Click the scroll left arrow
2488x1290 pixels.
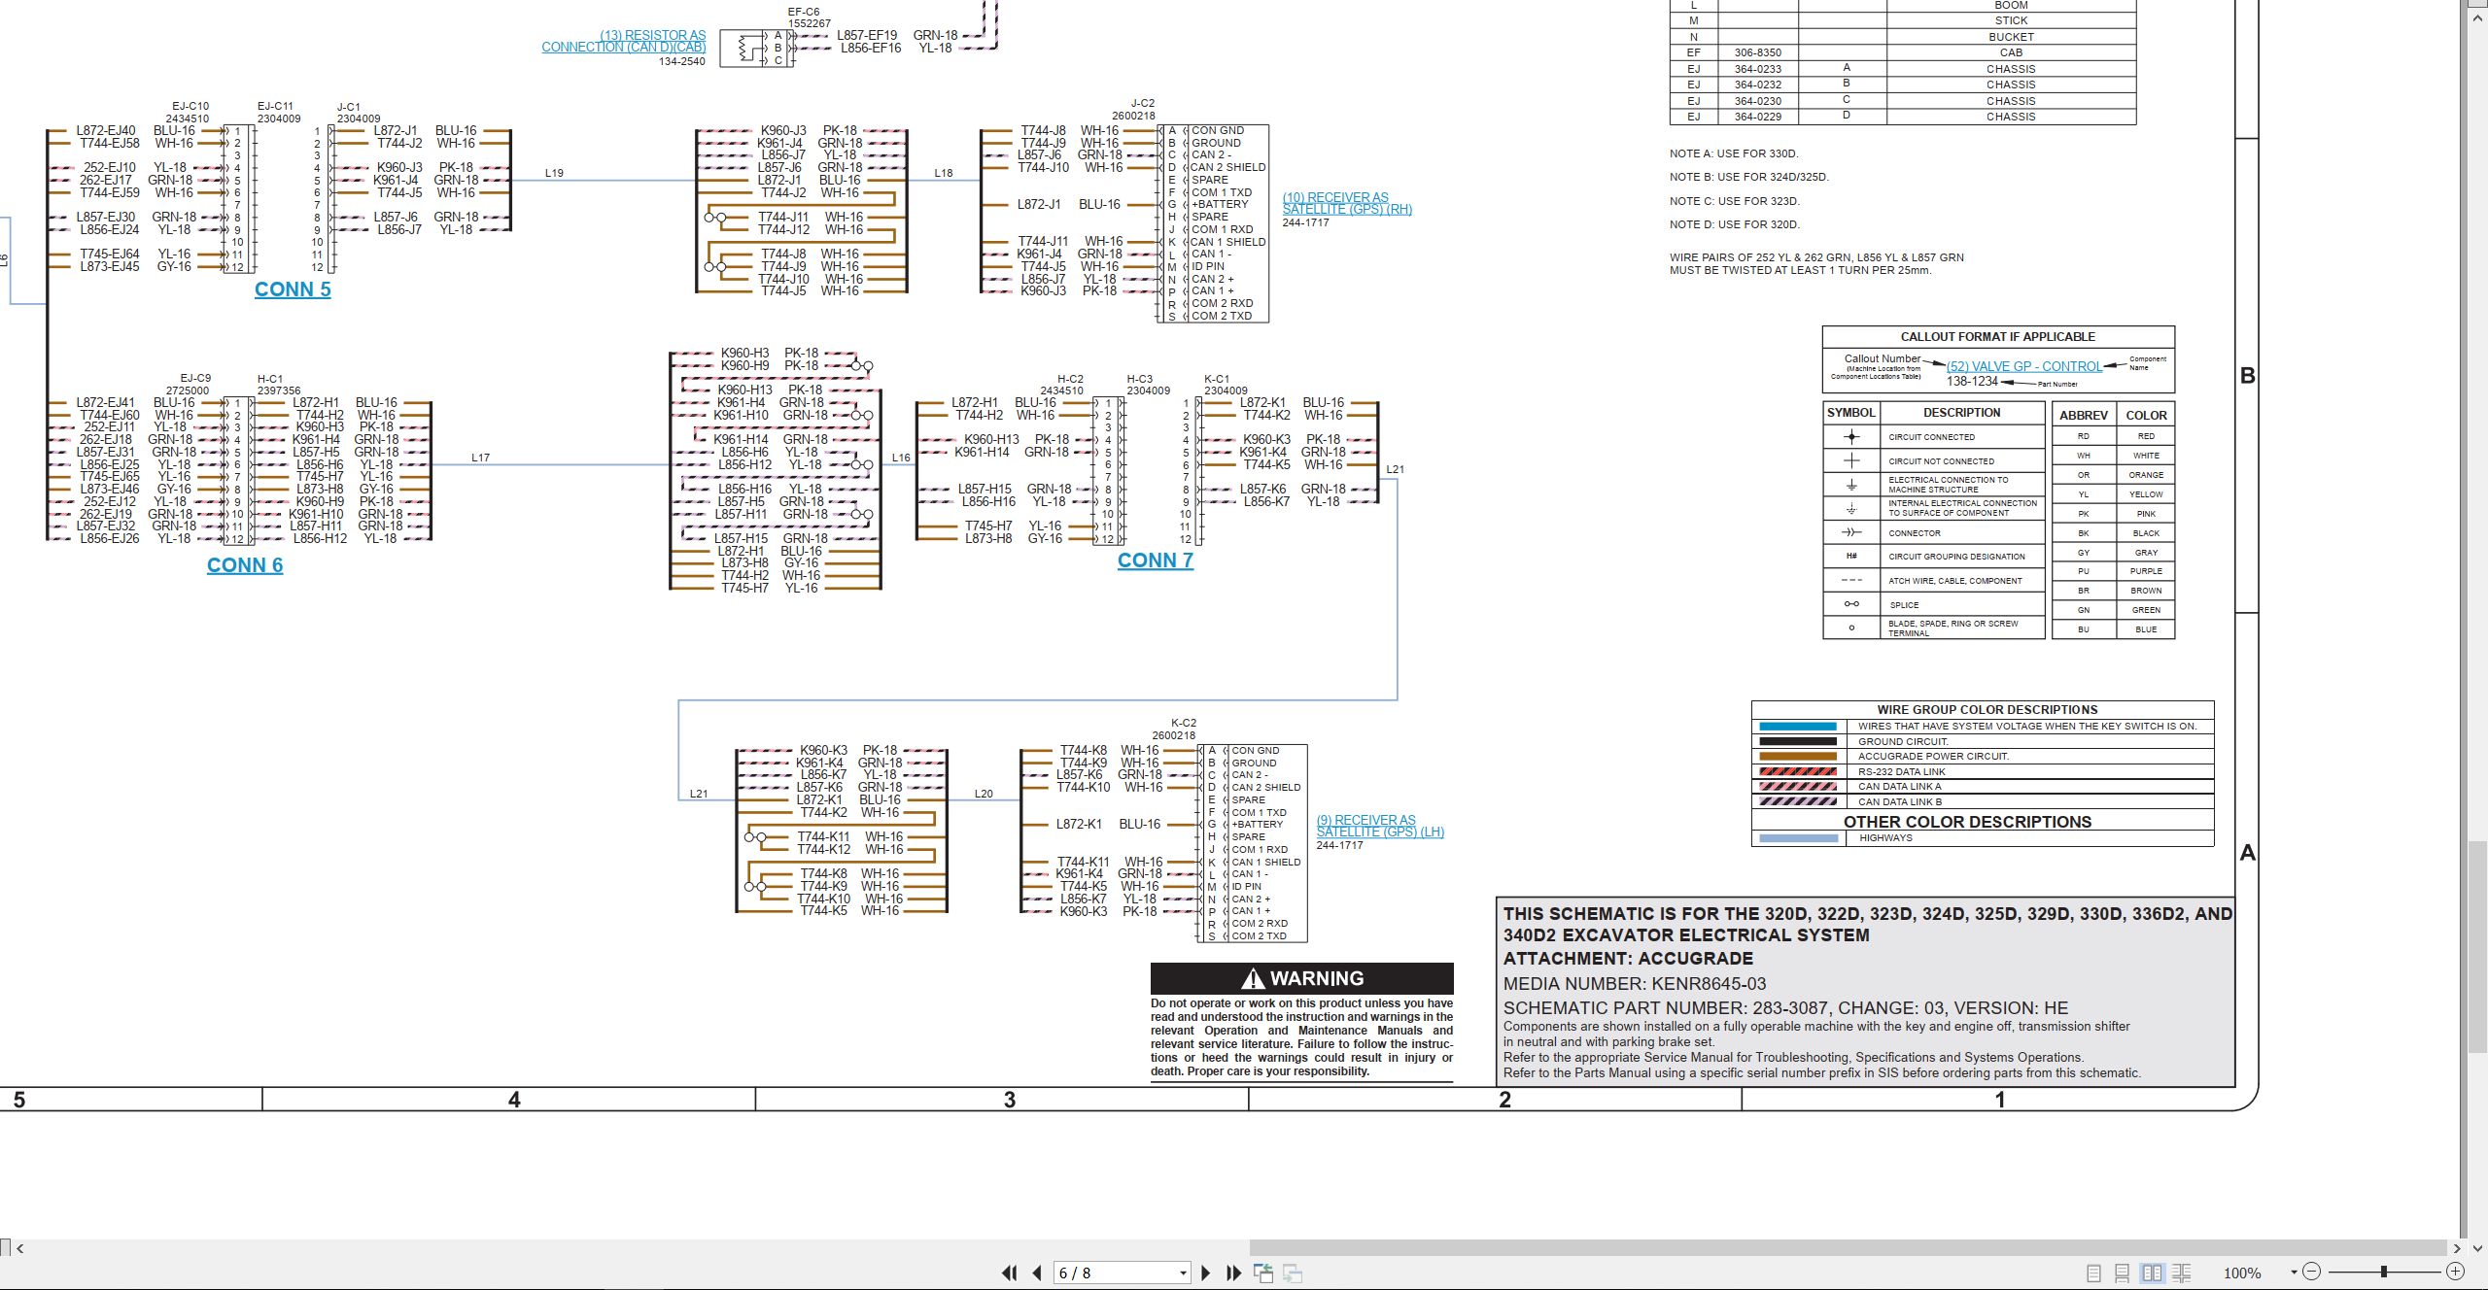click(x=19, y=1248)
